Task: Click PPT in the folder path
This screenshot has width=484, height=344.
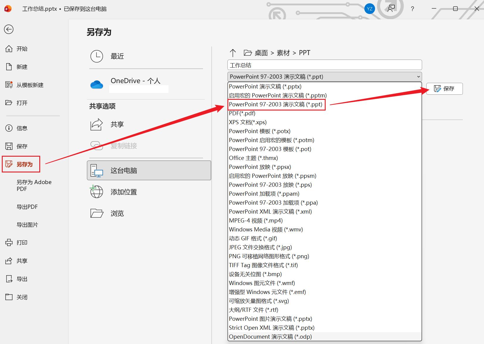Action: click(x=305, y=53)
